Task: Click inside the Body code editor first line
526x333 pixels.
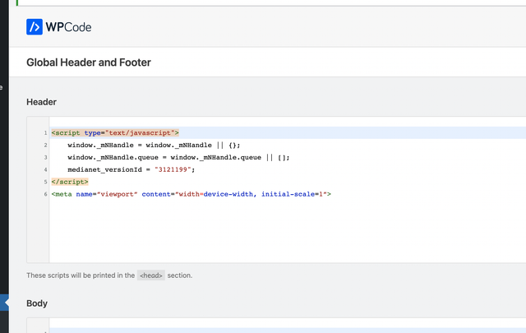Action: pos(288,331)
